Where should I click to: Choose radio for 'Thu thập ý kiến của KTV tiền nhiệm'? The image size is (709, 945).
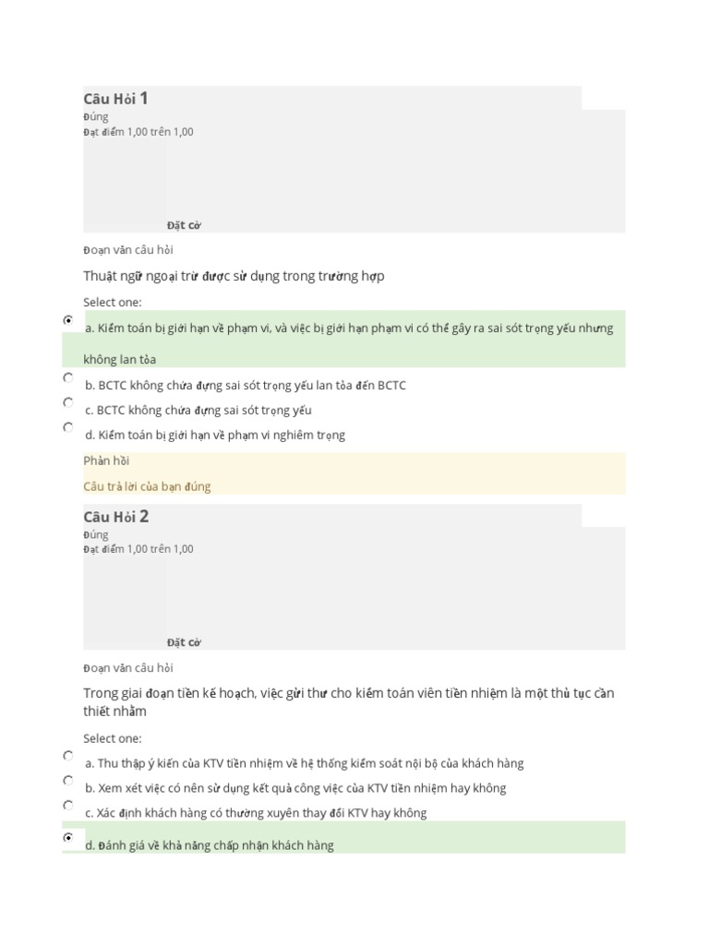(68, 755)
